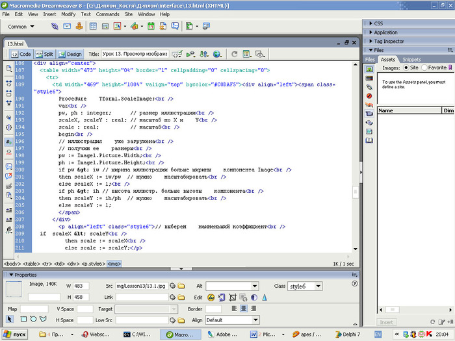Viewport: 455px width, 341px height.
Task: Select the <table> tag in tag selector
Action: pyautogui.click(x=31, y=264)
